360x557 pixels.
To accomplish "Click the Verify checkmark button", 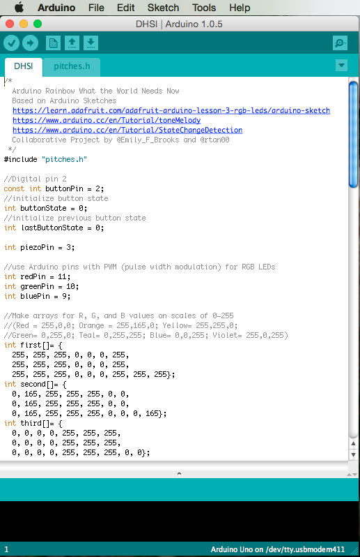I will pyautogui.click(x=11, y=43).
